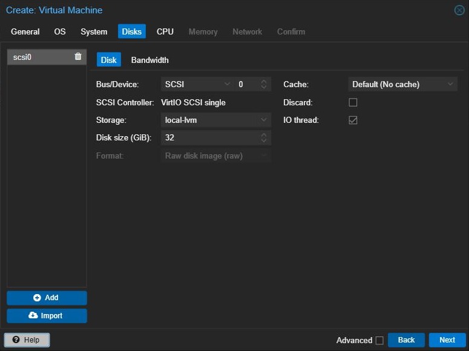This screenshot has height=351, width=469.
Task: Enable the Advanced options checkbox
Action: pyautogui.click(x=379, y=341)
